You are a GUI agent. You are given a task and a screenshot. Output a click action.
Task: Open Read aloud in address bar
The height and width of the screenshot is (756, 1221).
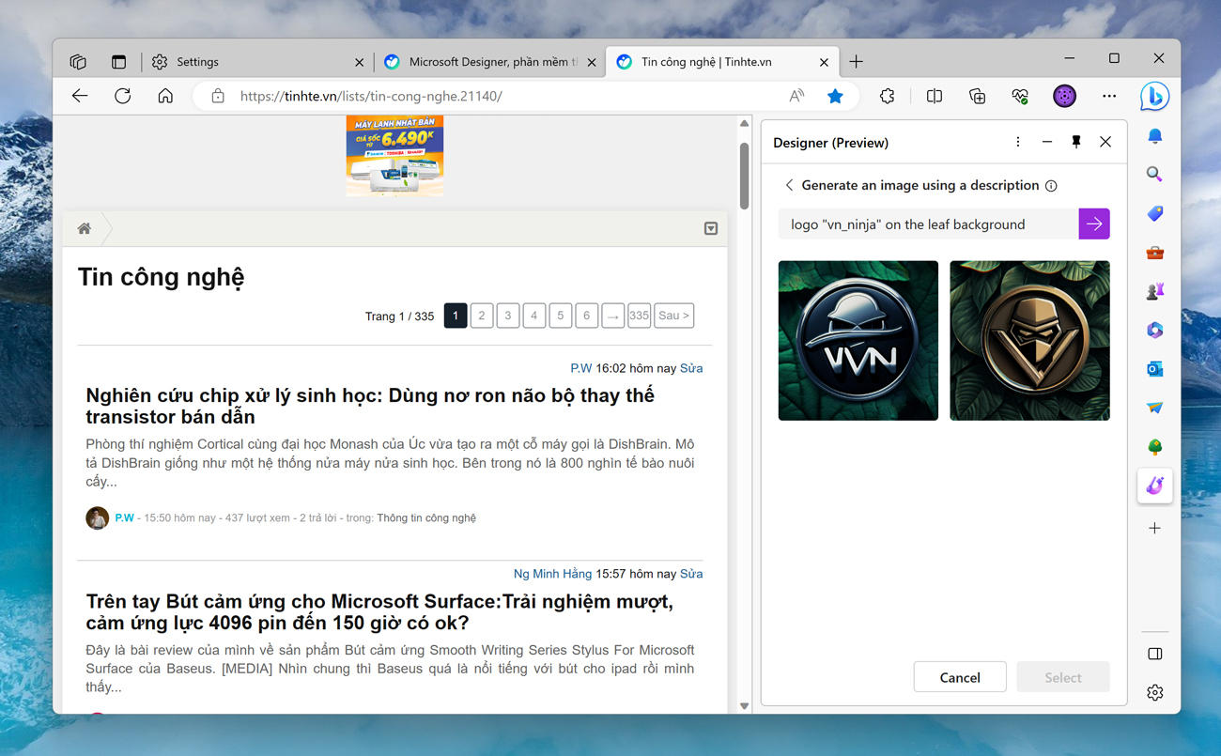pyautogui.click(x=796, y=96)
